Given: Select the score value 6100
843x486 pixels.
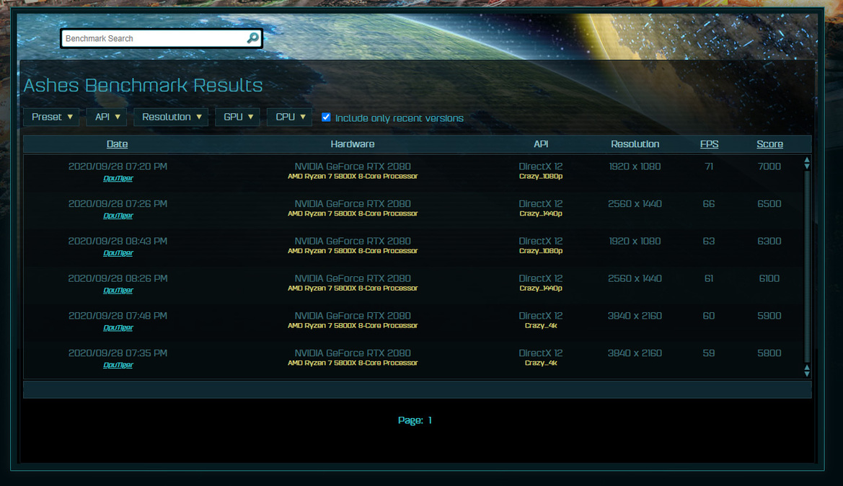Looking at the screenshot, I should tap(769, 278).
